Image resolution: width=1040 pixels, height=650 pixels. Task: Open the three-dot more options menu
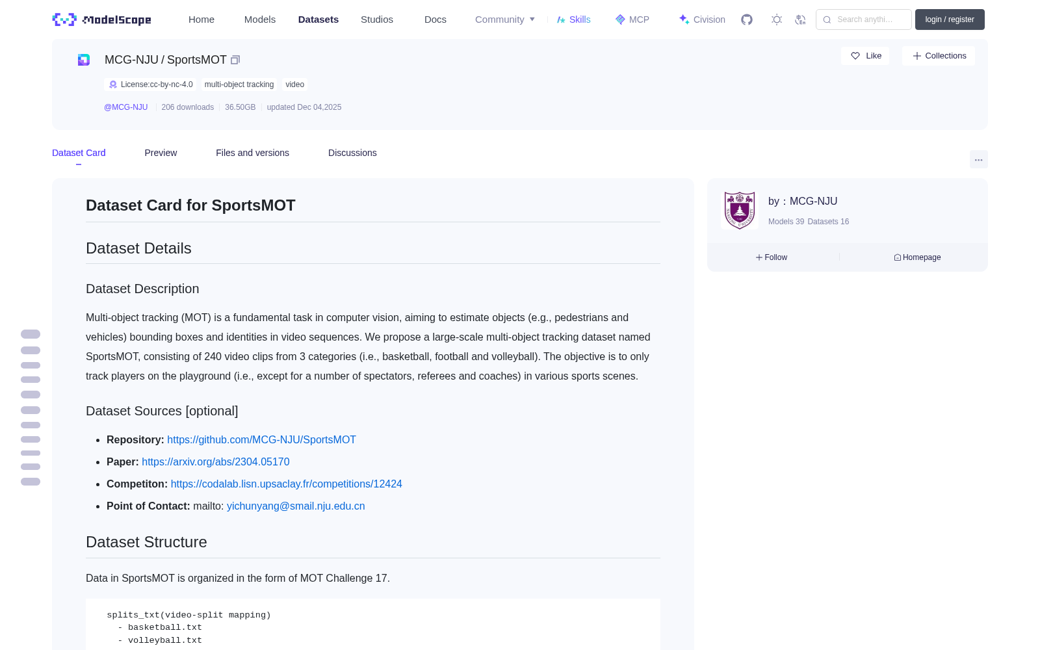click(978, 159)
